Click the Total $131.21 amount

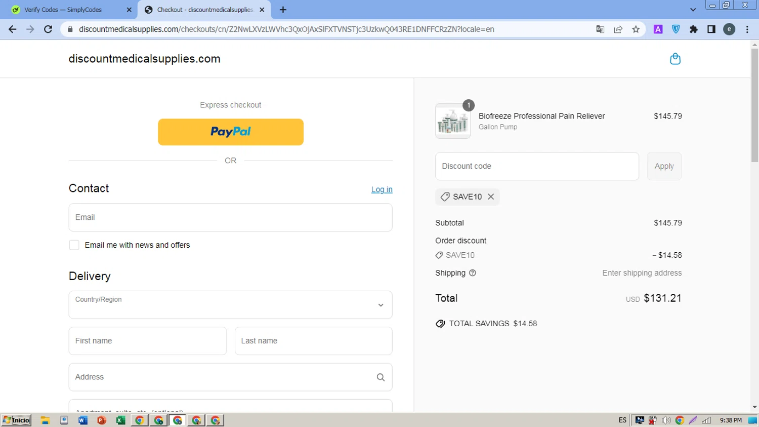tap(662, 298)
